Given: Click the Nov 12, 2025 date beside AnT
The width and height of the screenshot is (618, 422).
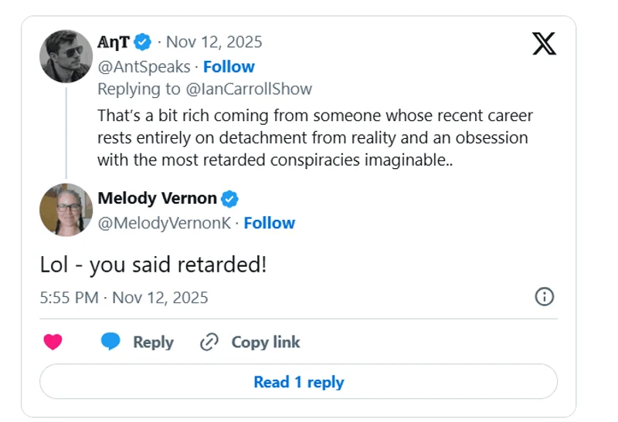Looking at the screenshot, I should [x=214, y=42].
